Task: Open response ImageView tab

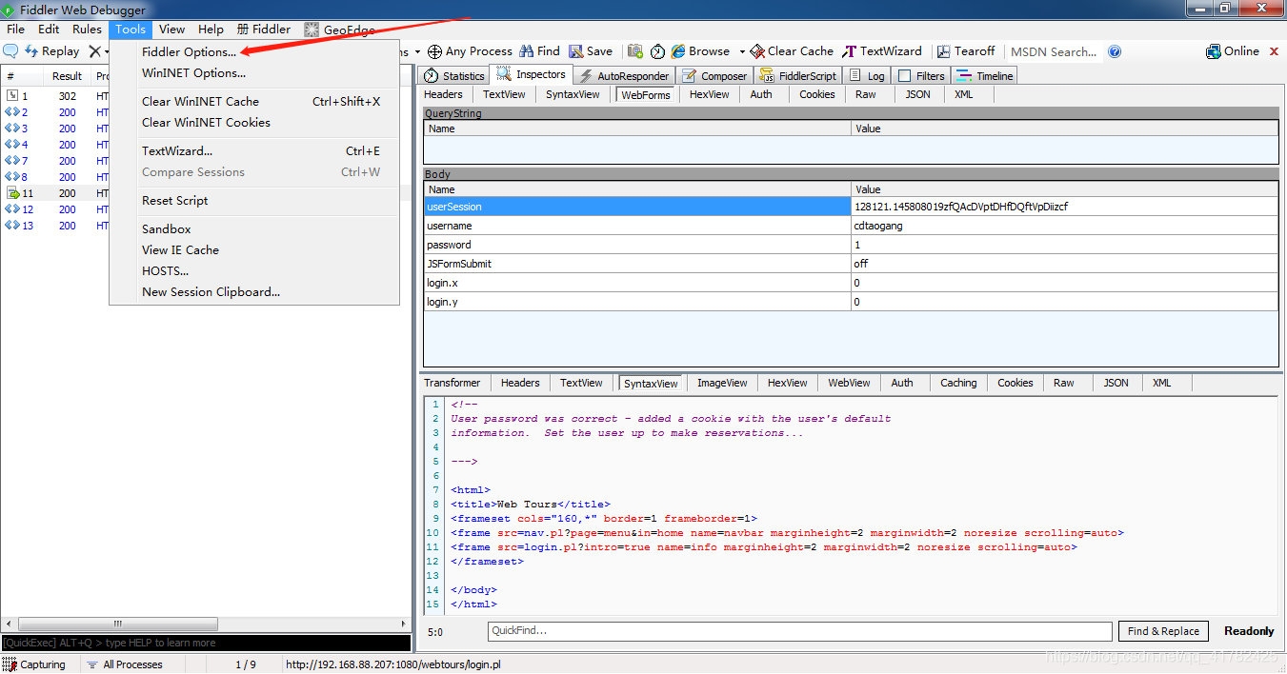Action: (722, 384)
